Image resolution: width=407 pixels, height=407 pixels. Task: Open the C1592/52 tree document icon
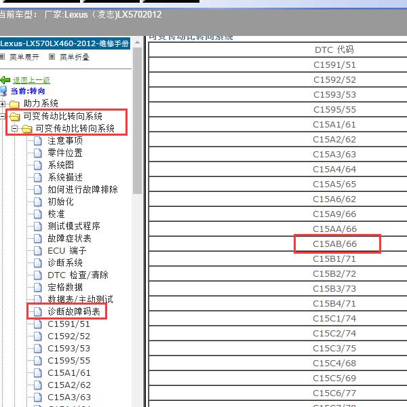coord(38,336)
